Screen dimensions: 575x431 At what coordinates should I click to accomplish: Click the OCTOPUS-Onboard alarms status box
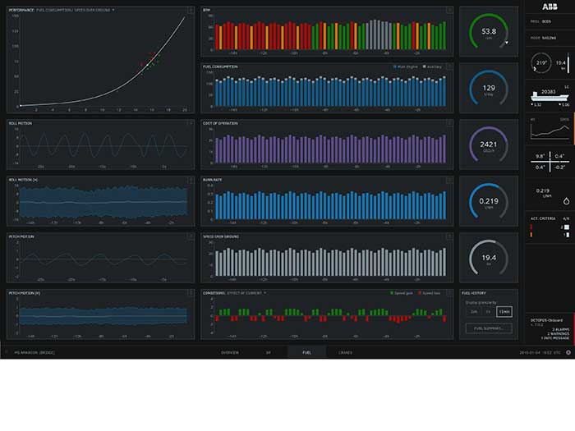(x=550, y=328)
